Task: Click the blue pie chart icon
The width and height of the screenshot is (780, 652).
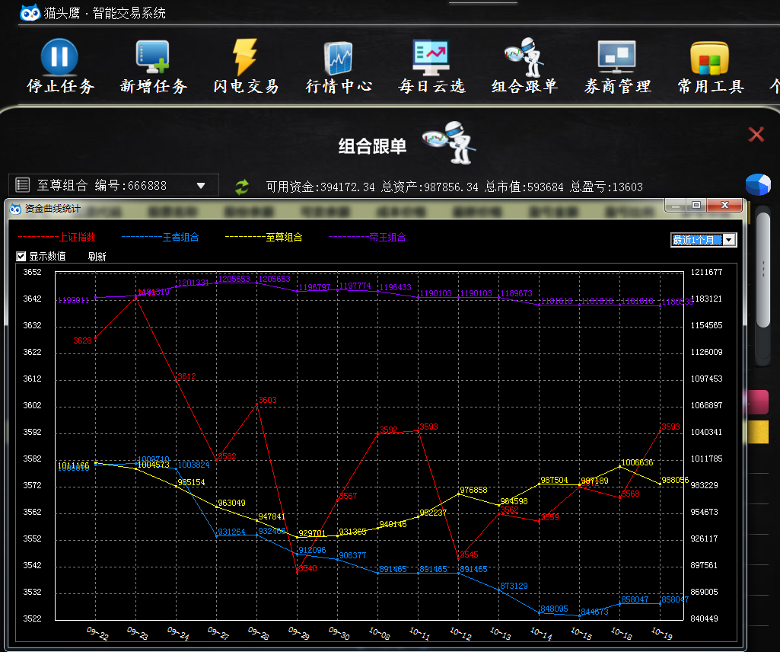Action: 757,184
